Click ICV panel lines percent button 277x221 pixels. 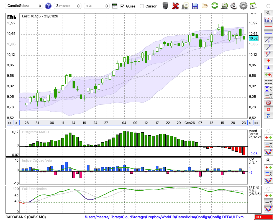pyautogui.click(x=268, y=174)
